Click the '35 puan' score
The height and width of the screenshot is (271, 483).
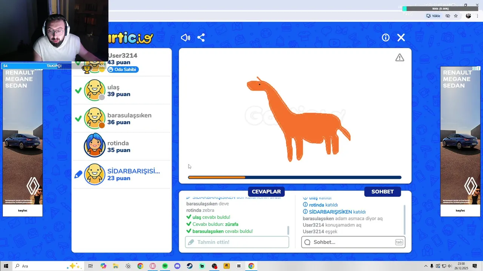(119, 150)
